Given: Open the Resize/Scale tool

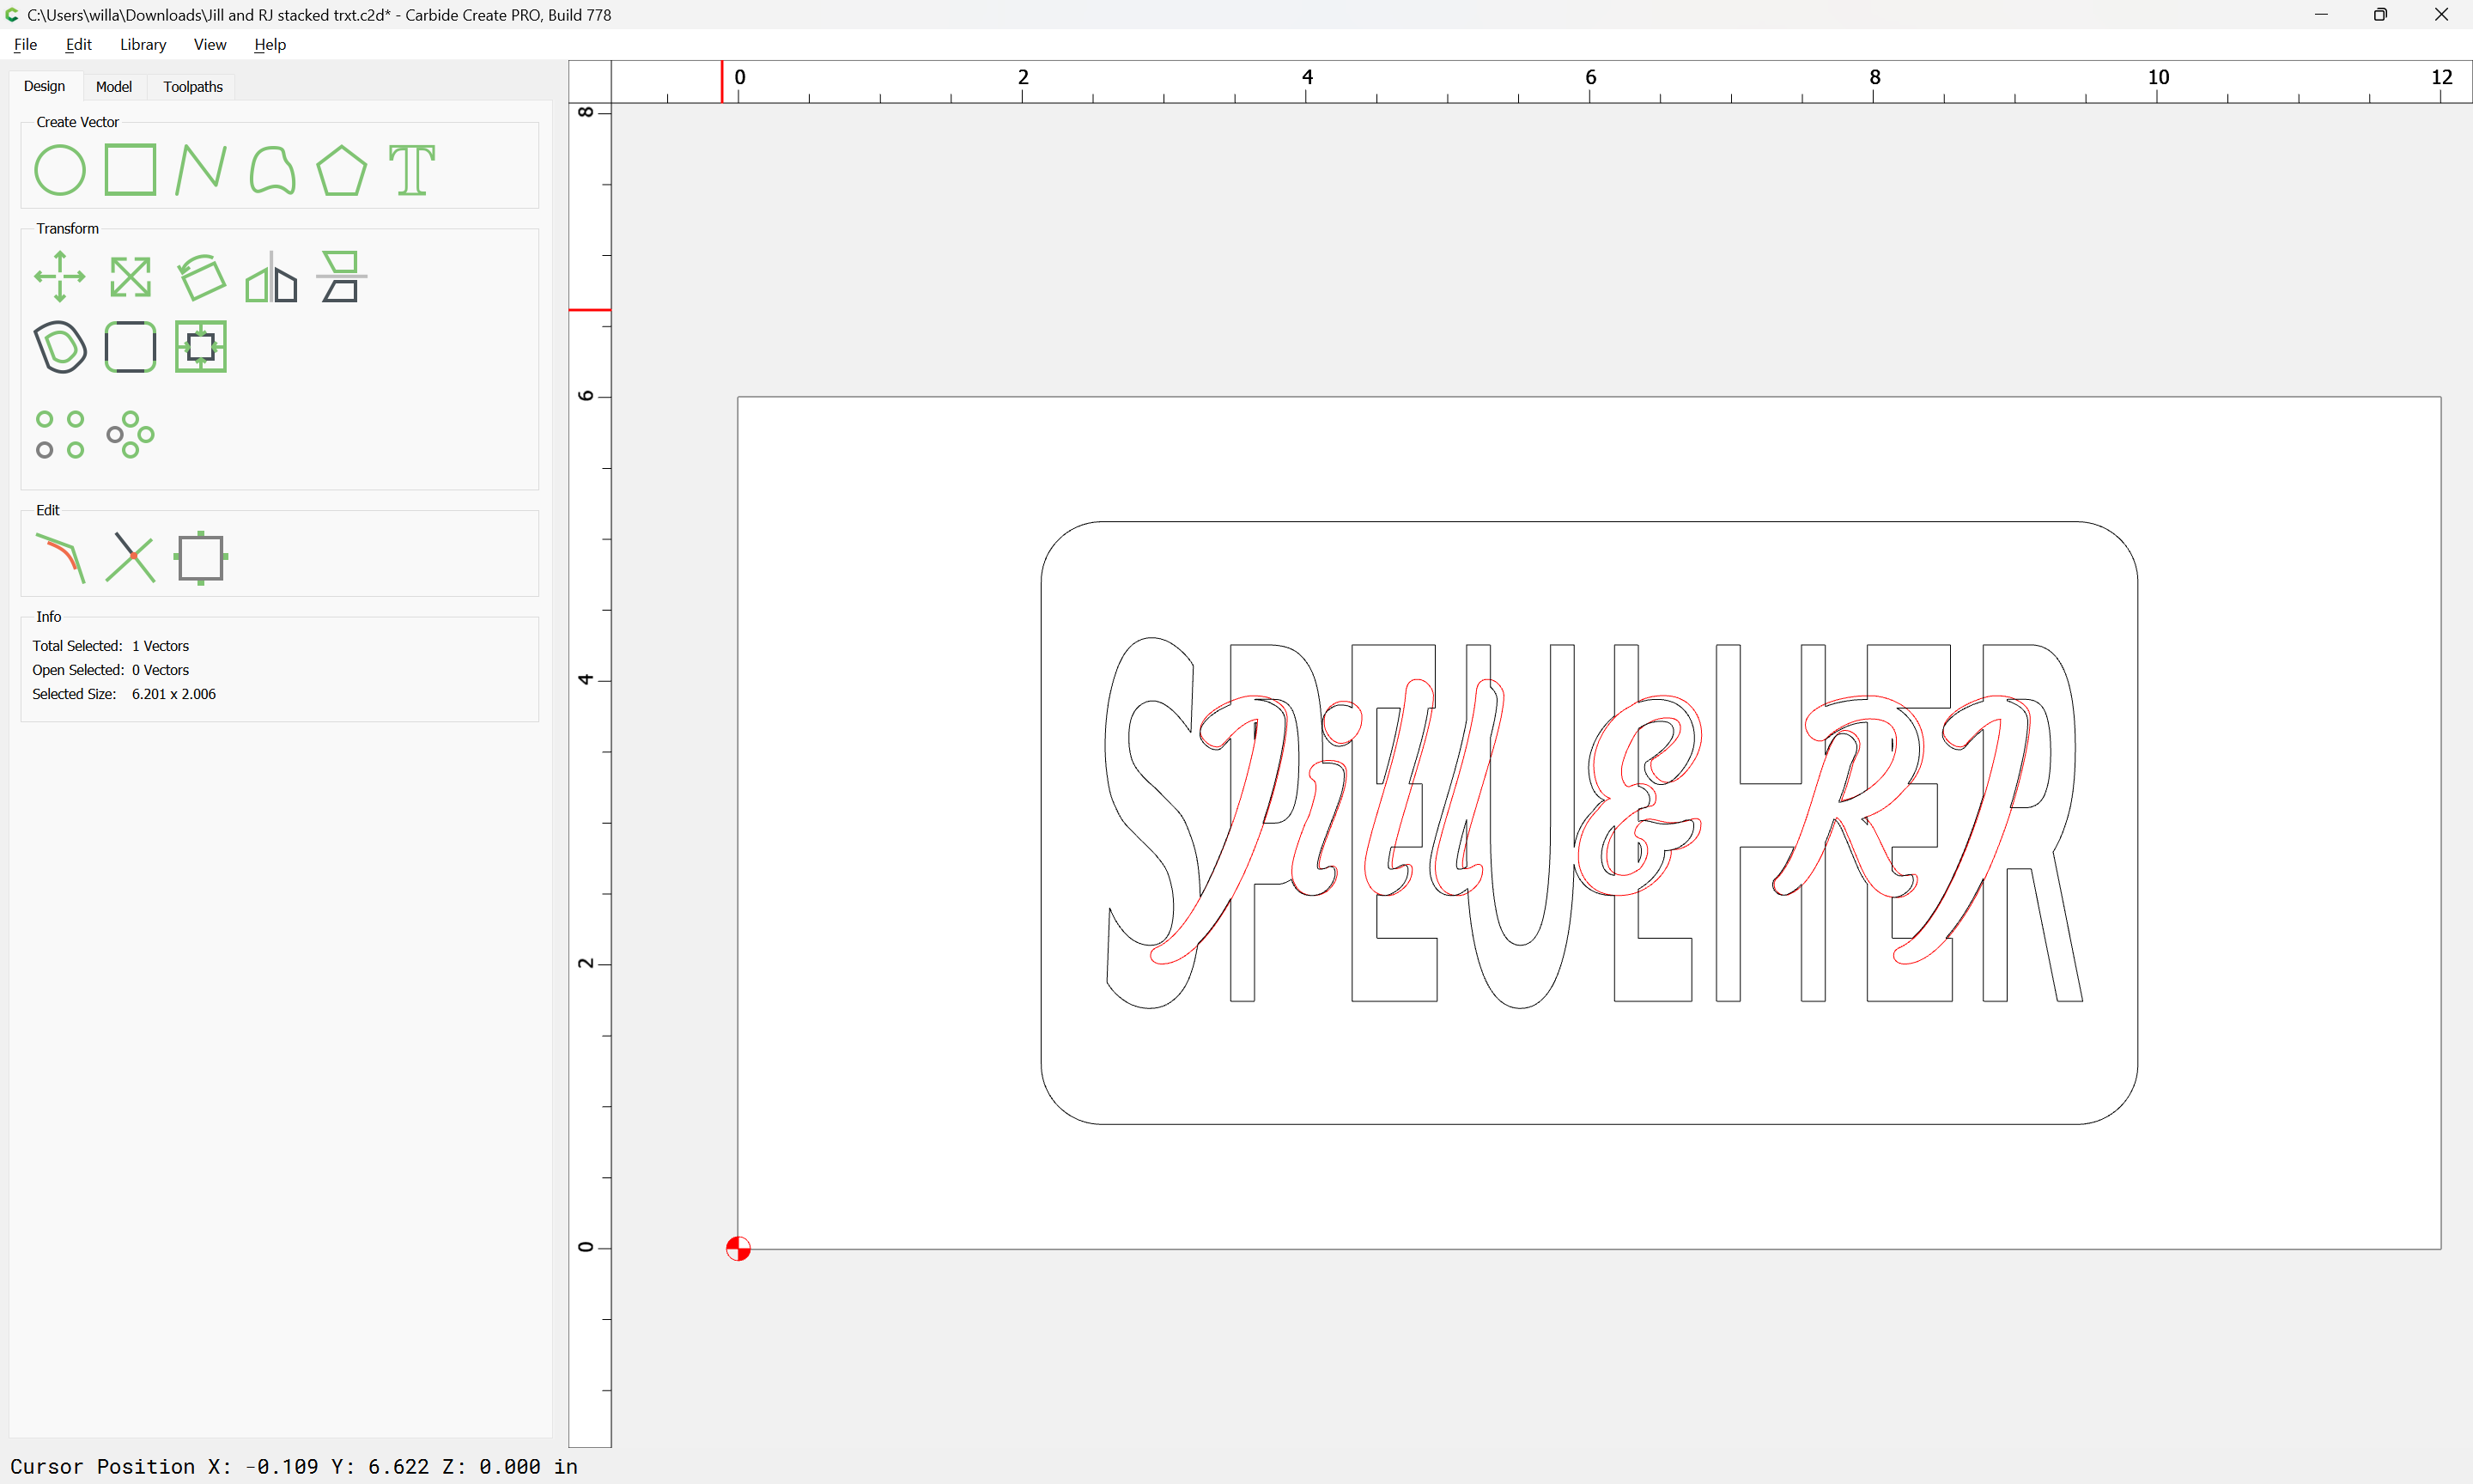Looking at the screenshot, I should [130, 277].
